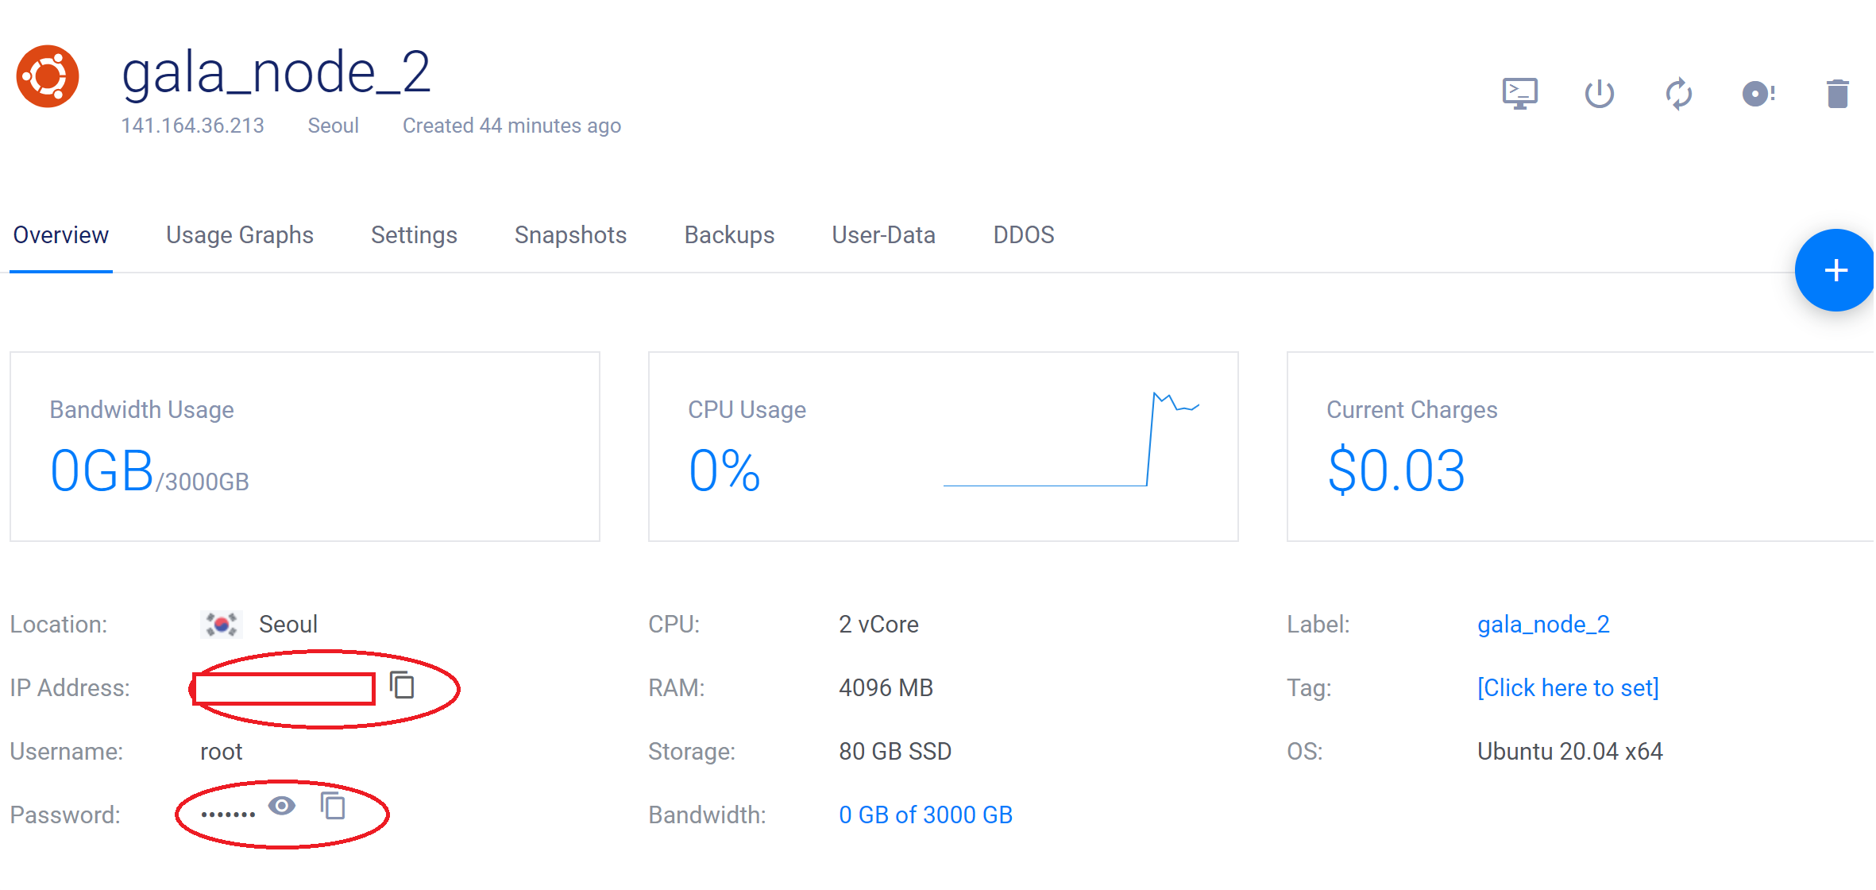Open the server console viewer icon
This screenshot has height=890, width=1876.
click(1519, 93)
